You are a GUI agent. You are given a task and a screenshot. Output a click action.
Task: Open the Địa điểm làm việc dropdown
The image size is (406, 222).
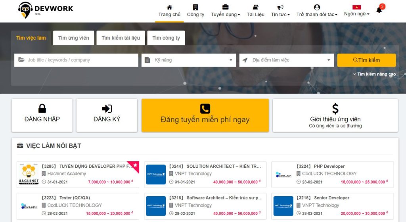pyautogui.click(x=287, y=60)
